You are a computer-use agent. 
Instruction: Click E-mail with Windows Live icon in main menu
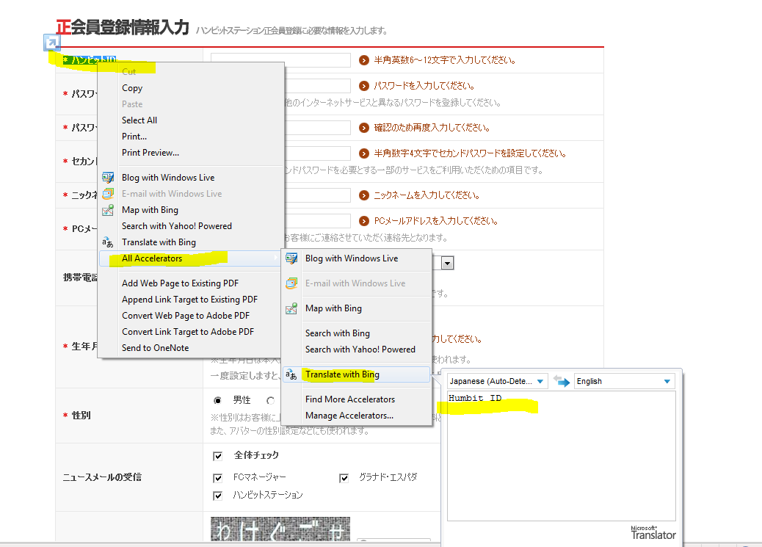point(108,194)
